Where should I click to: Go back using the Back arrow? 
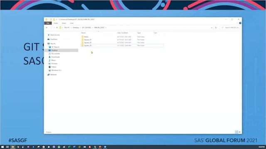[47, 28]
